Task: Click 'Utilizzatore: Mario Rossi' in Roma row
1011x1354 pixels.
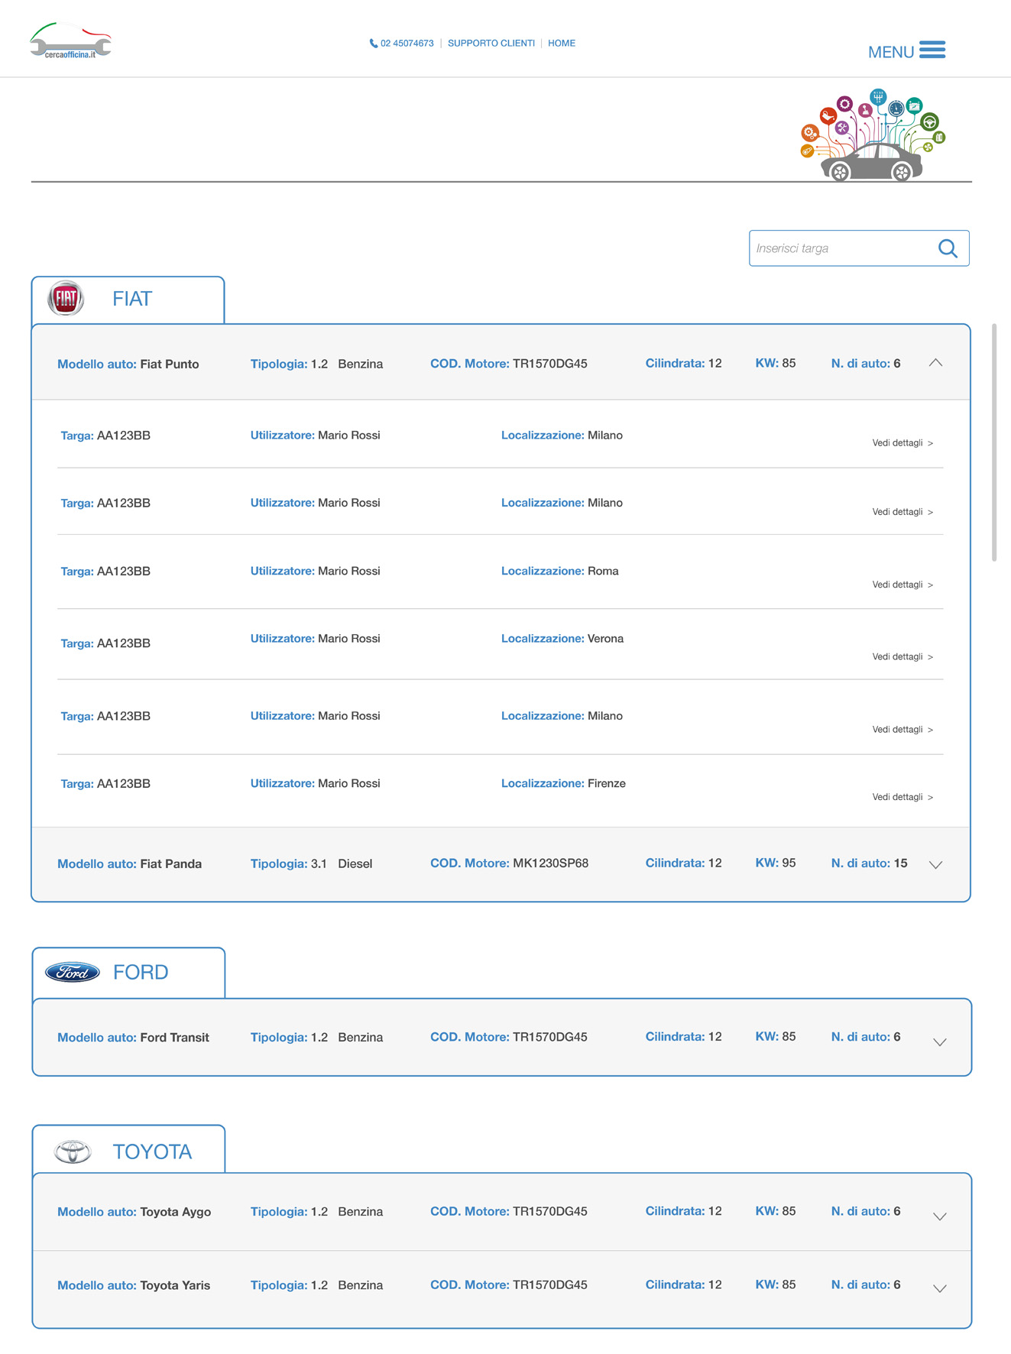Action: [x=316, y=571]
